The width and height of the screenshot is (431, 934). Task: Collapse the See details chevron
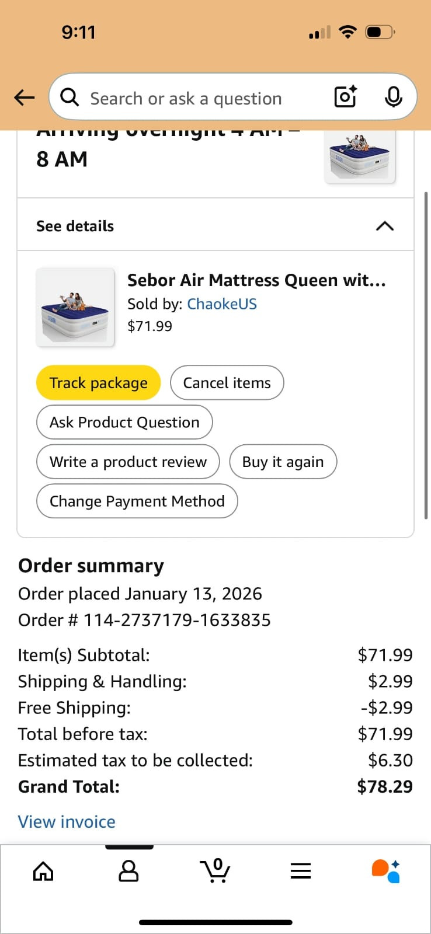pos(384,226)
